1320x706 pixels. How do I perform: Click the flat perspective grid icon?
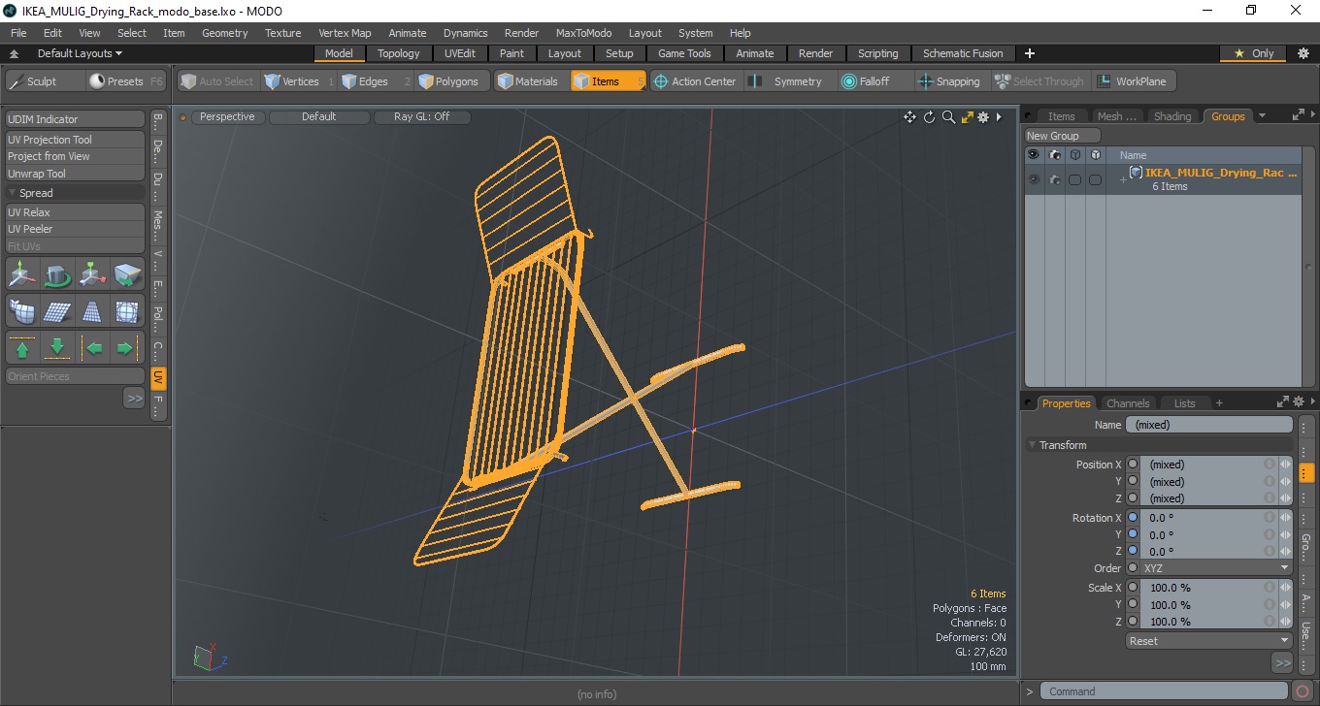pyautogui.click(x=57, y=311)
